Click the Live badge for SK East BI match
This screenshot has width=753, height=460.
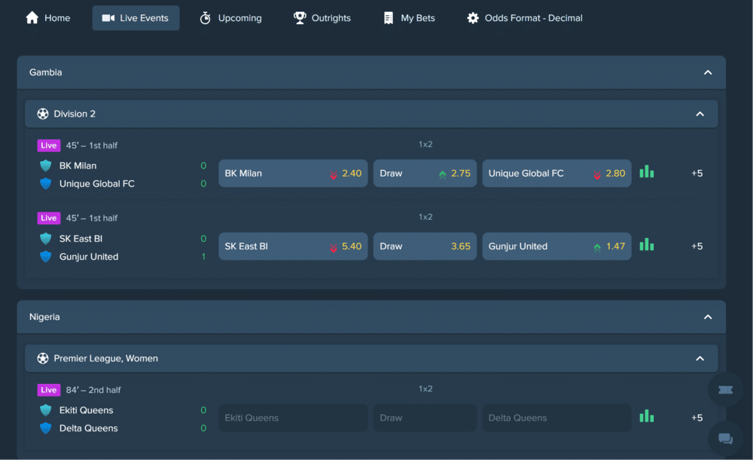coord(48,218)
